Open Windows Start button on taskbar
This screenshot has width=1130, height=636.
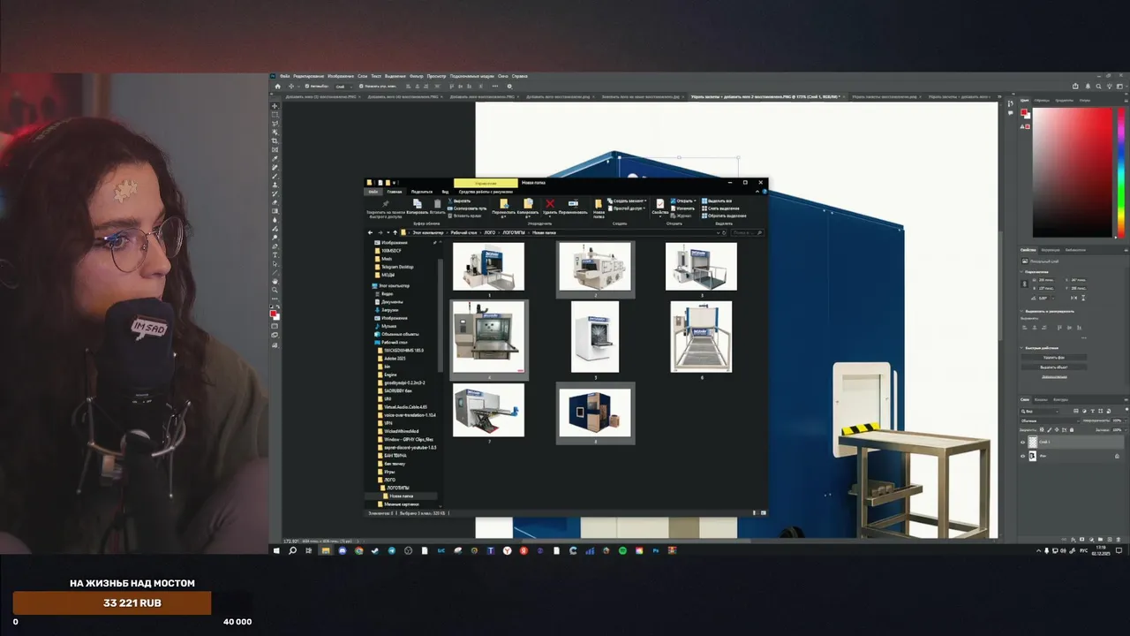point(275,550)
